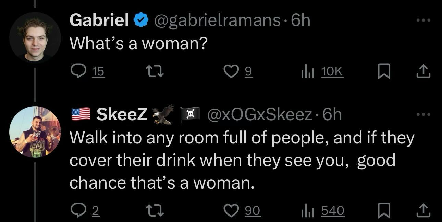The height and width of the screenshot is (222, 442).
Task: Click Gabriel's display name
Action: (99, 20)
